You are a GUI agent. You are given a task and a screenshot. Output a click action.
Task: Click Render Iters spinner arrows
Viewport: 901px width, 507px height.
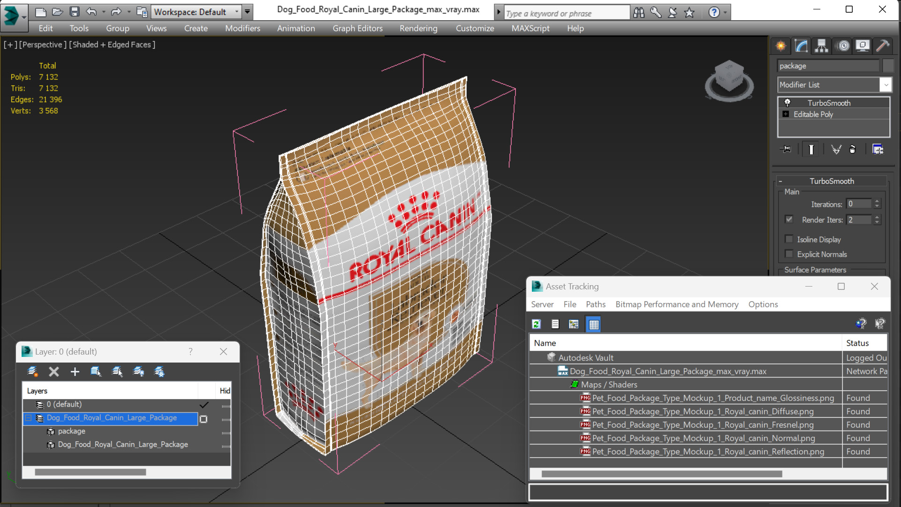(x=877, y=219)
